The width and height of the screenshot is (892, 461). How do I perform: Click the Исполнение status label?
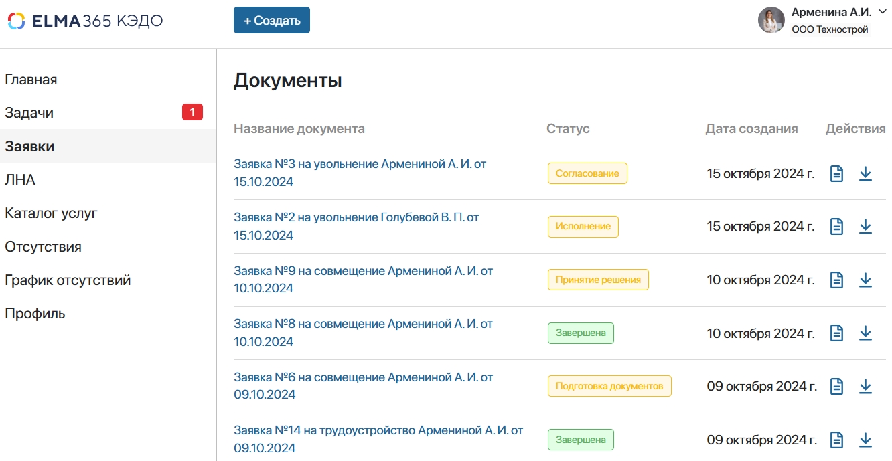pyautogui.click(x=583, y=226)
